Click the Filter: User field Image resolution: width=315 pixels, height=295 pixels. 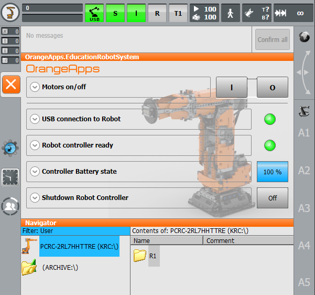tap(75, 231)
